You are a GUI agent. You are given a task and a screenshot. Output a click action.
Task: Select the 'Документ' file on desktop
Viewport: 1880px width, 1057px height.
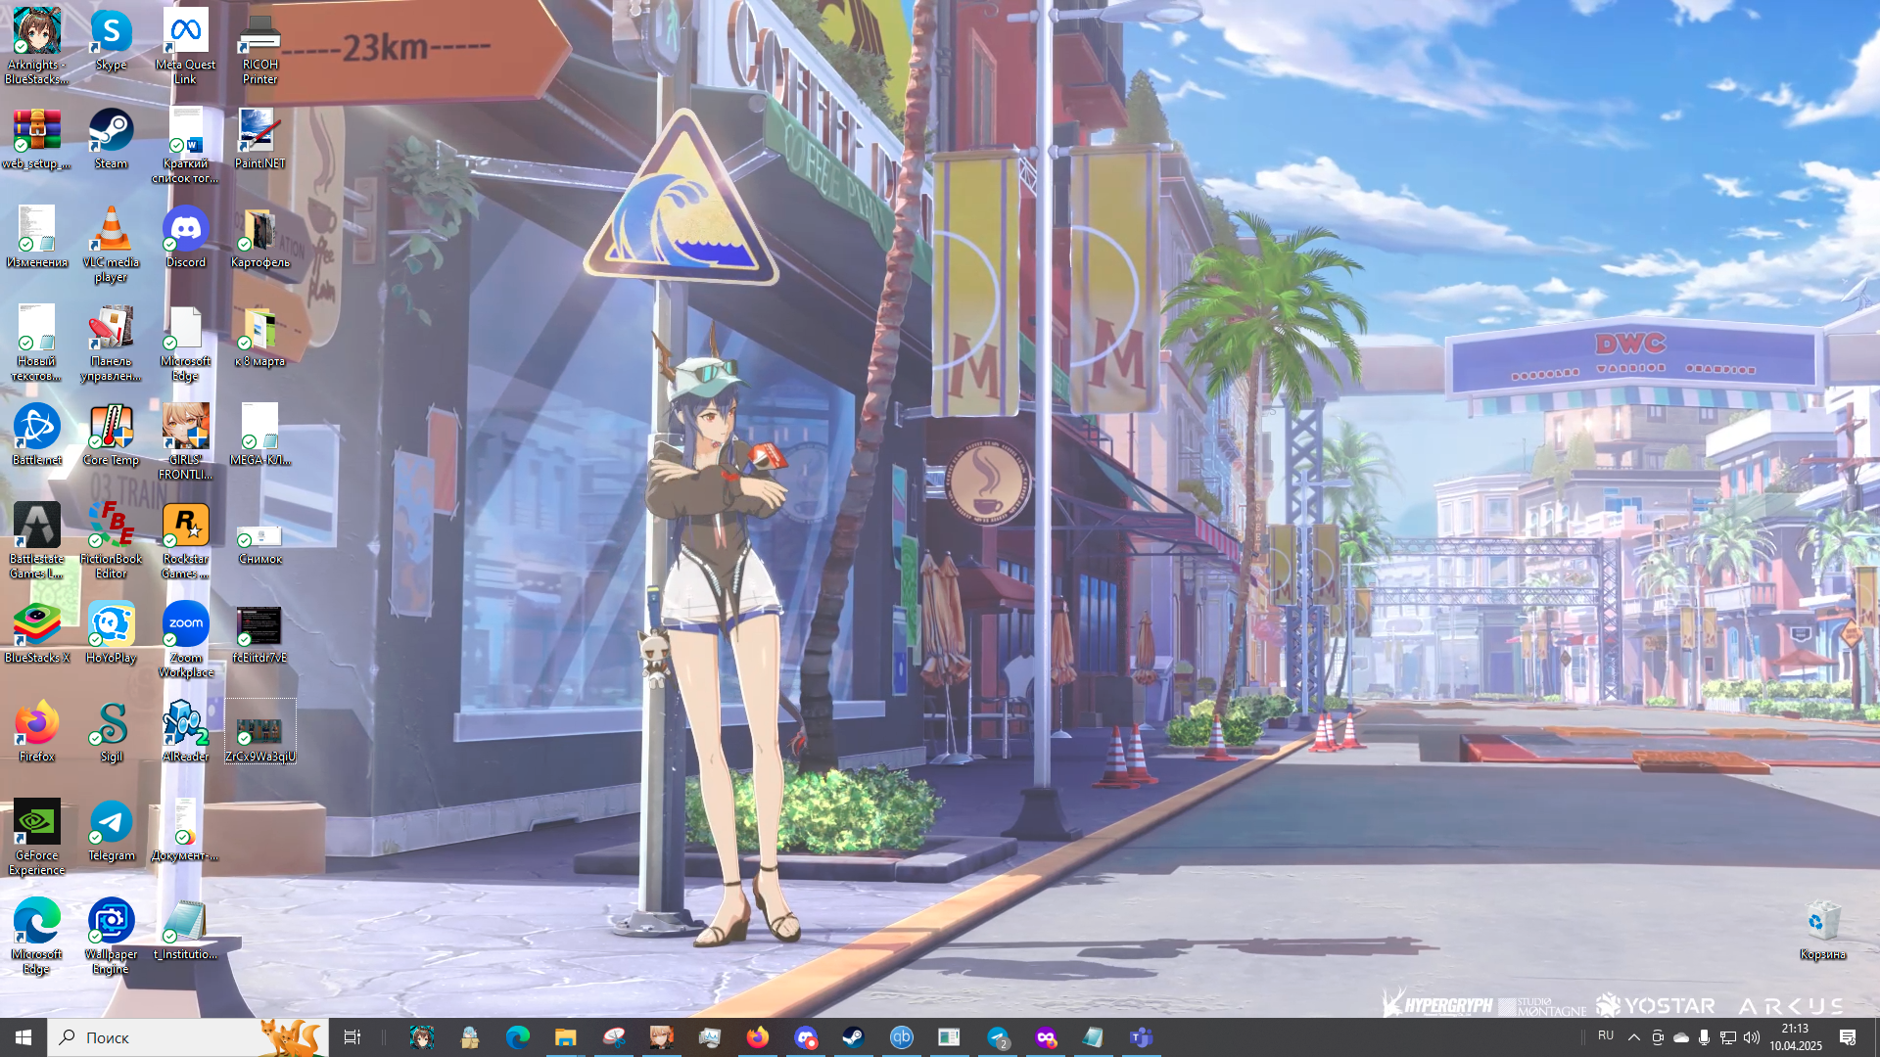point(186,830)
